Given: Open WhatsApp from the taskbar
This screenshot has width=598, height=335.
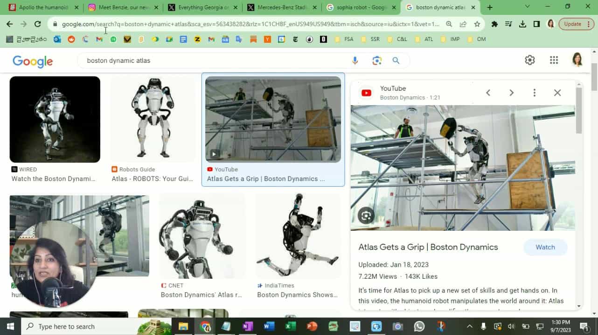Looking at the screenshot, I should coord(419,326).
